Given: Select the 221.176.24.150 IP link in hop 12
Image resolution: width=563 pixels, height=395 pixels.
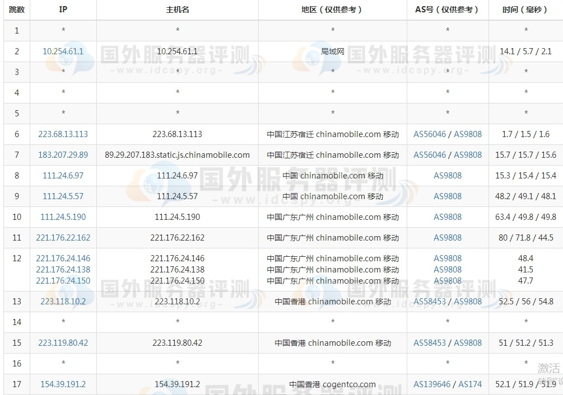Looking at the screenshot, I should pos(63,281).
